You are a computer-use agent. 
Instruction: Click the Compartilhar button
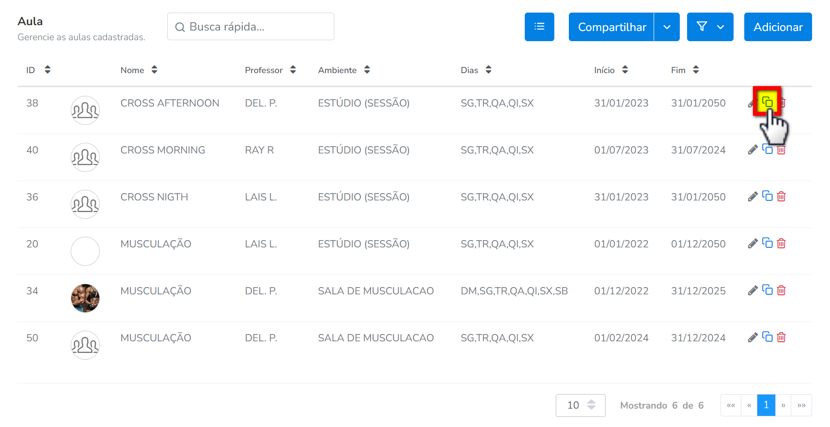point(611,27)
